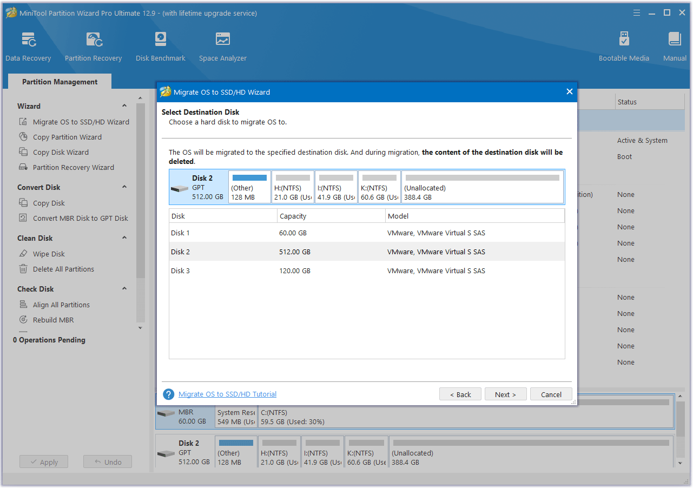Select Unallocated block in main window Disk 2
The image size is (693, 488).
tap(531, 452)
